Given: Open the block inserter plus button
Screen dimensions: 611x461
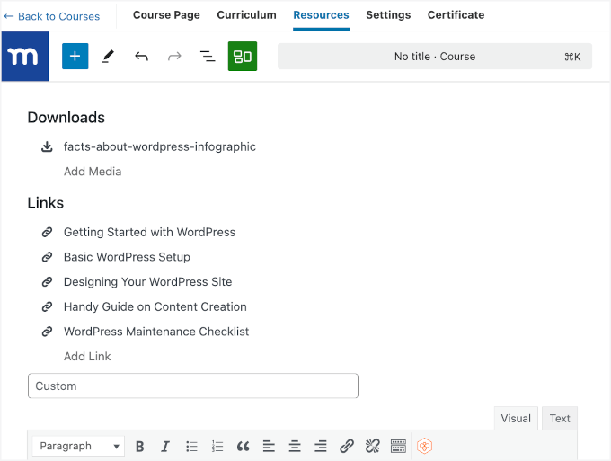Looking at the screenshot, I should click(x=75, y=56).
